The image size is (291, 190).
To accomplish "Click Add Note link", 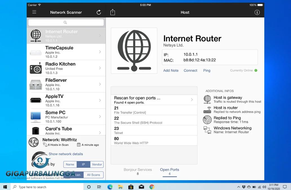I will coord(171,70).
